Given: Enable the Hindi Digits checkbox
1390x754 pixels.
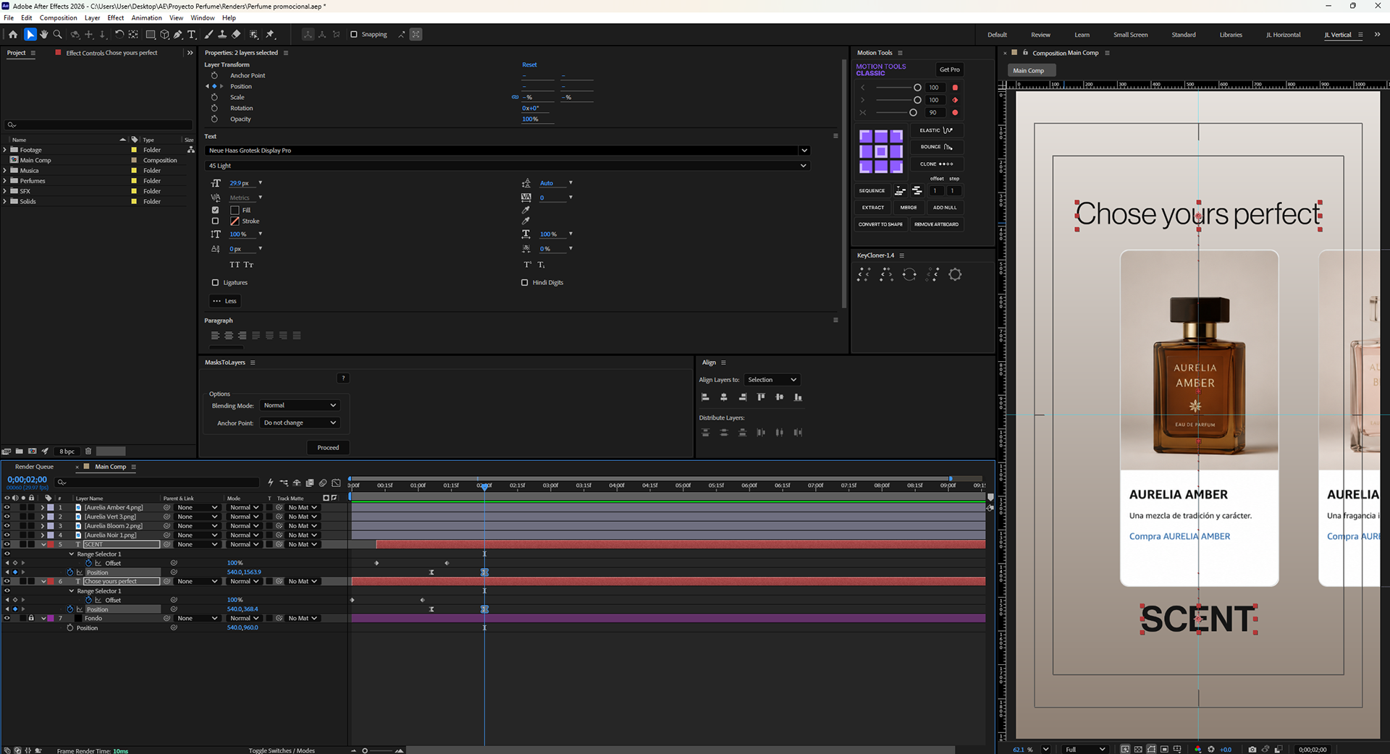Looking at the screenshot, I should tap(525, 283).
